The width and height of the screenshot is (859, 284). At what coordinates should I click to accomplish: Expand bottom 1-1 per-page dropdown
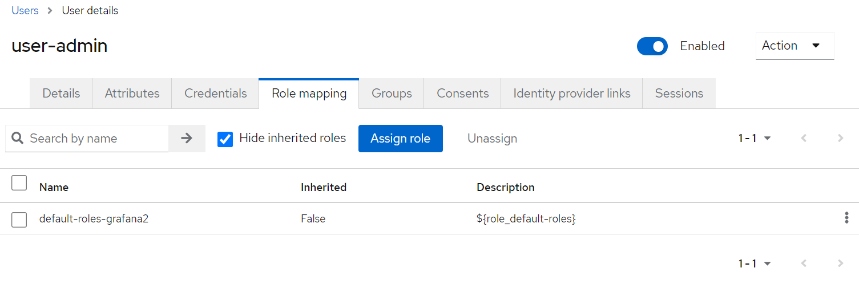[x=755, y=263]
